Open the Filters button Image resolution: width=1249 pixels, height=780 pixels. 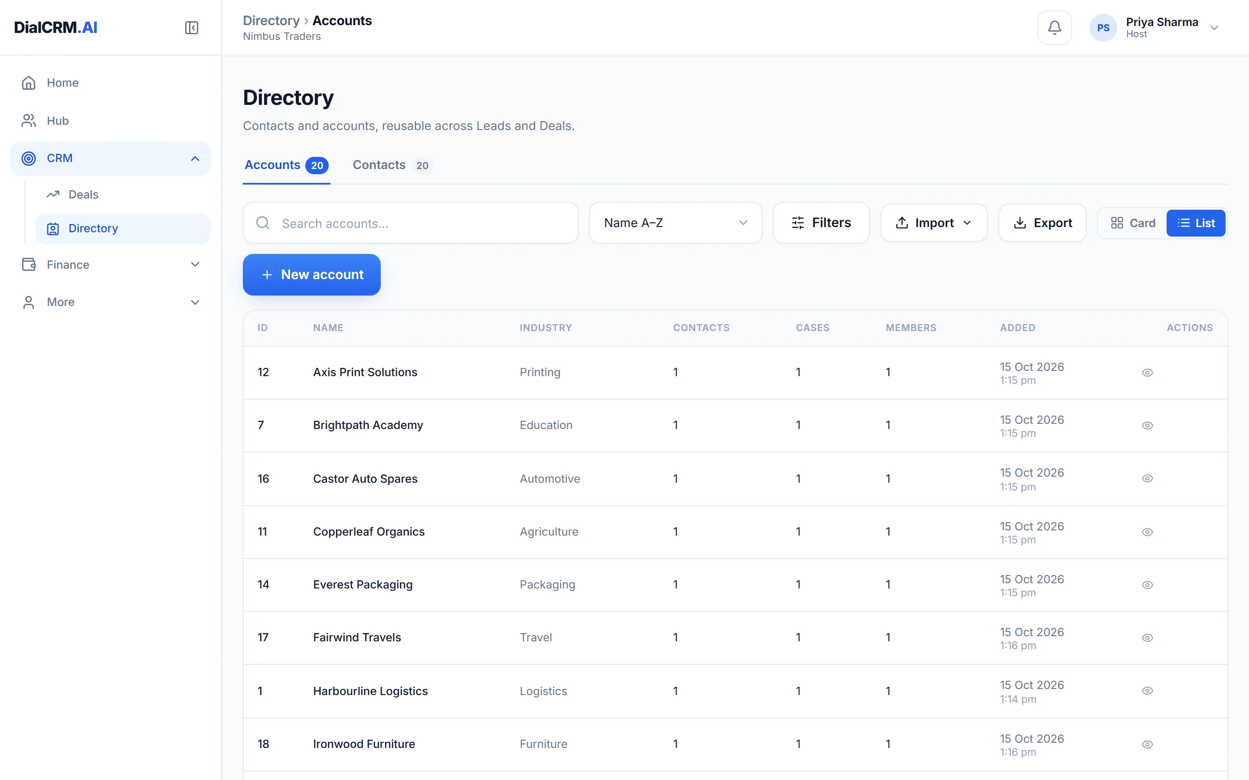tap(821, 223)
